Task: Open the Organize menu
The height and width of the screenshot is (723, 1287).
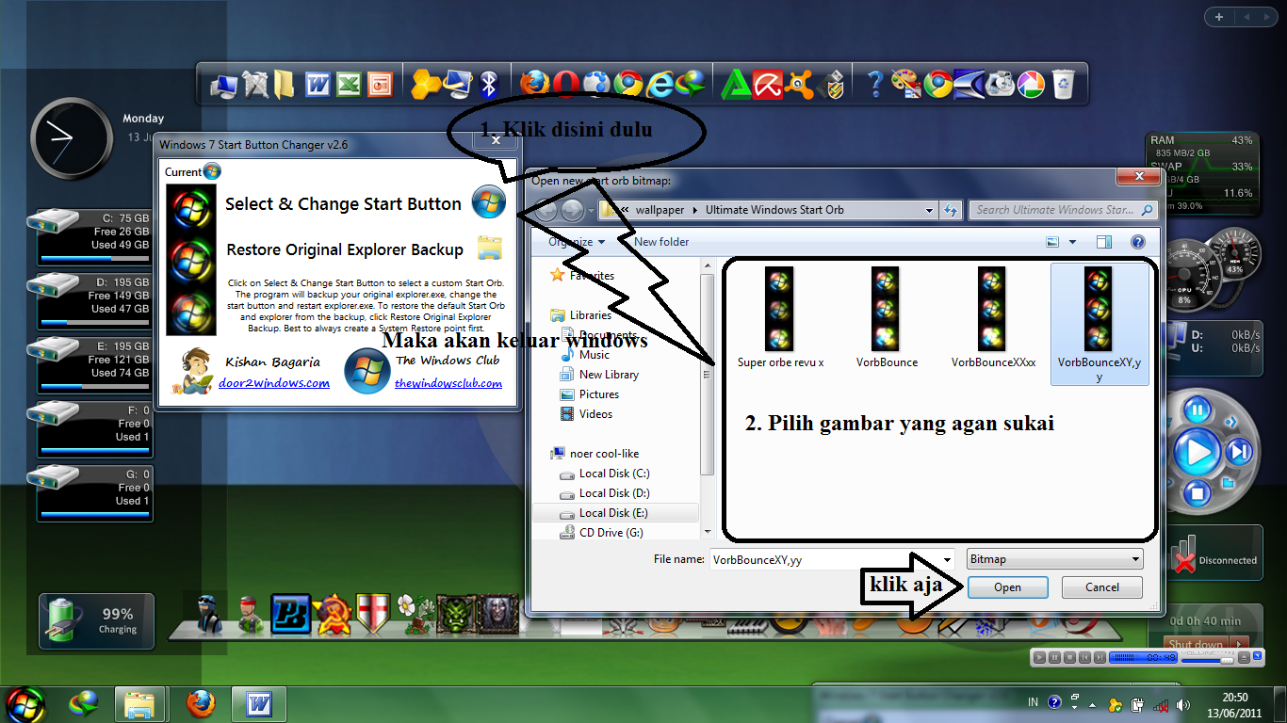Action: [577, 242]
